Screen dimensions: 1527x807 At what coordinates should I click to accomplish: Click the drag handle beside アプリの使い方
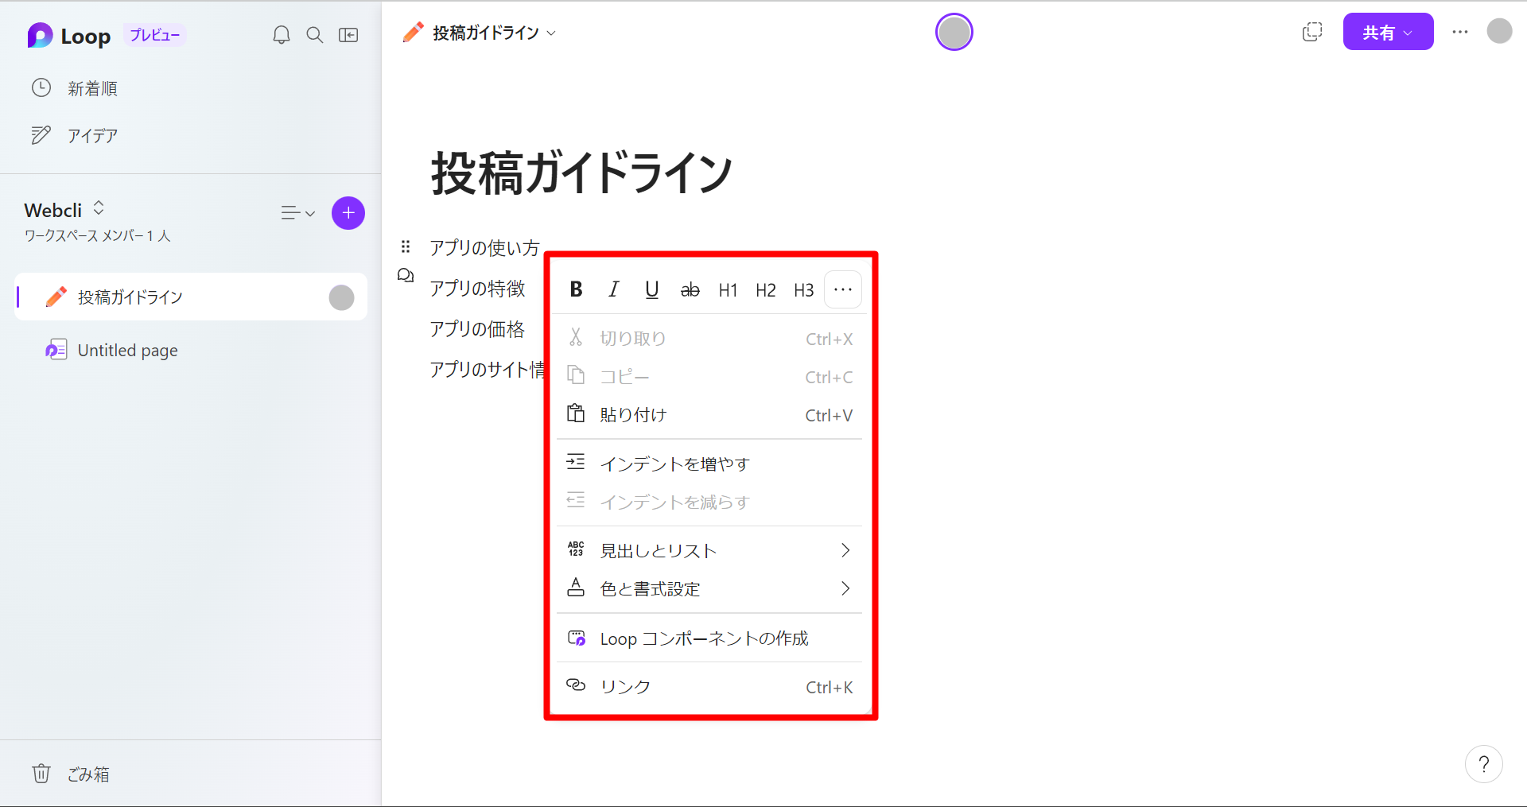point(406,246)
